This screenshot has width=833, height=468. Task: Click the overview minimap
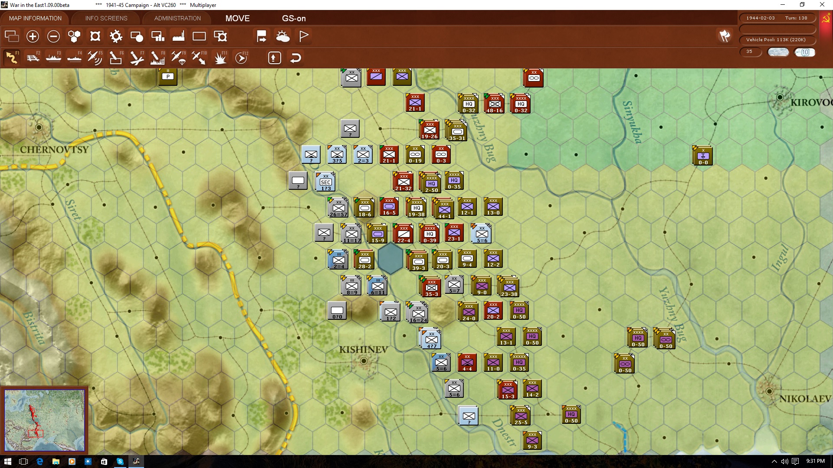click(x=45, y=420)
